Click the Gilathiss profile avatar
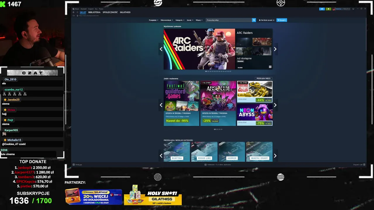Viewport: 374px width, 210px height. [334, 9]
